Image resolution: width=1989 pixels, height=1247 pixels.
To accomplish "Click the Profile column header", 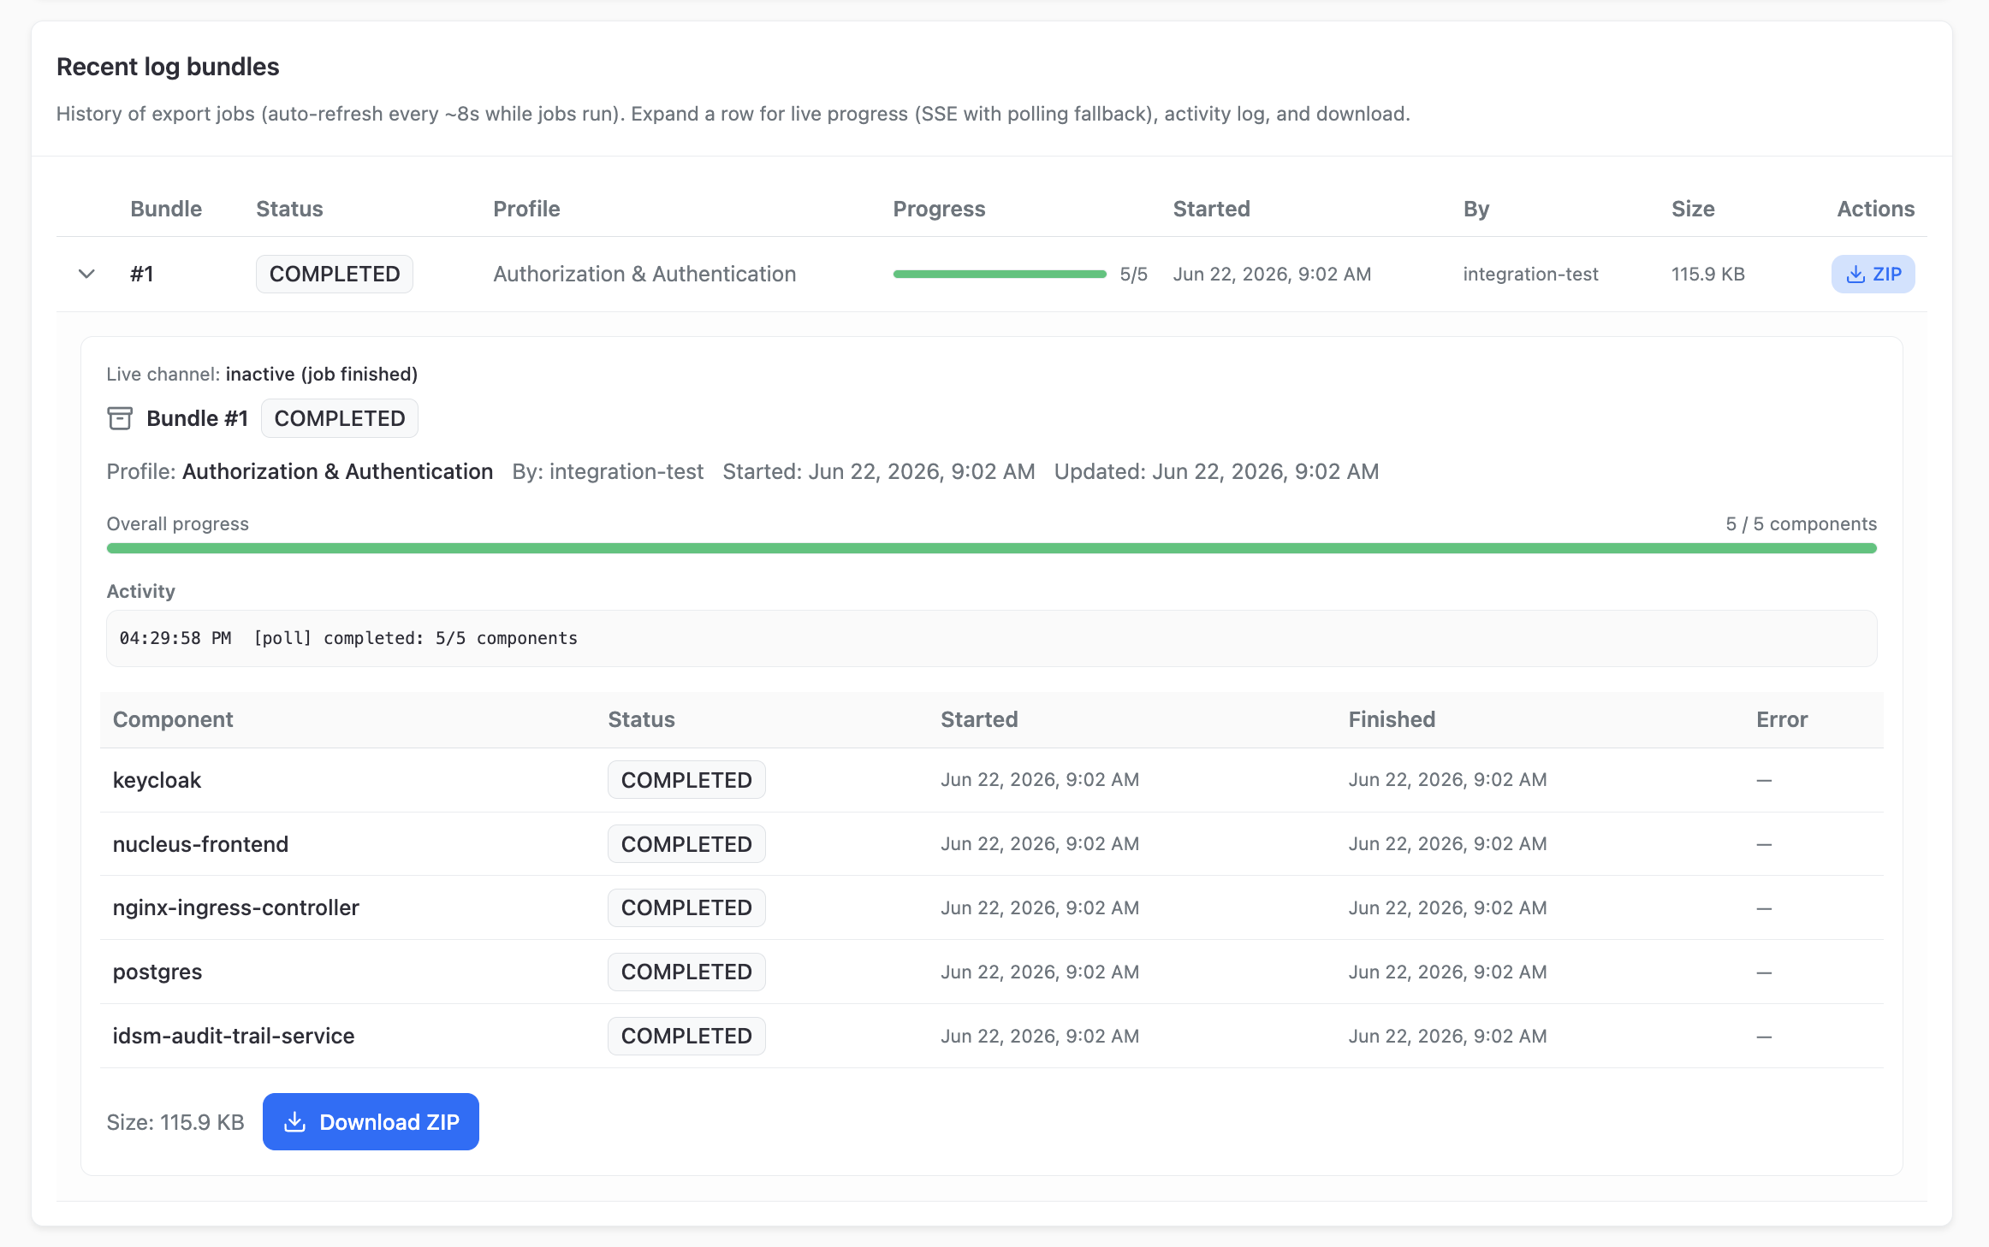I will click(x=526, y=209).
